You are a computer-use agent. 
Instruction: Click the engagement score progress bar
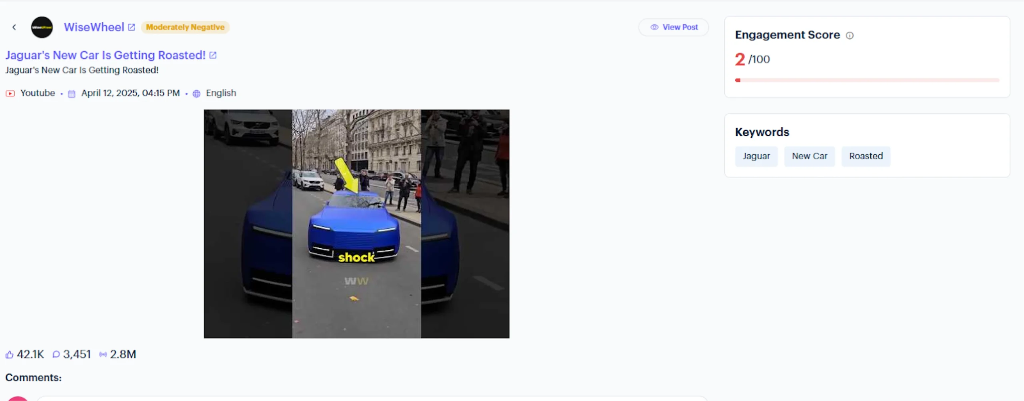867,80
